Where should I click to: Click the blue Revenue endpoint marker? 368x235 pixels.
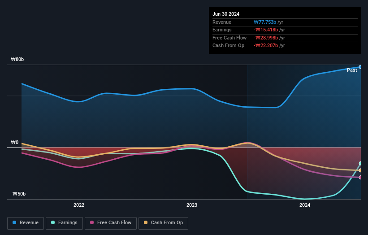click(x=360, y=67)
